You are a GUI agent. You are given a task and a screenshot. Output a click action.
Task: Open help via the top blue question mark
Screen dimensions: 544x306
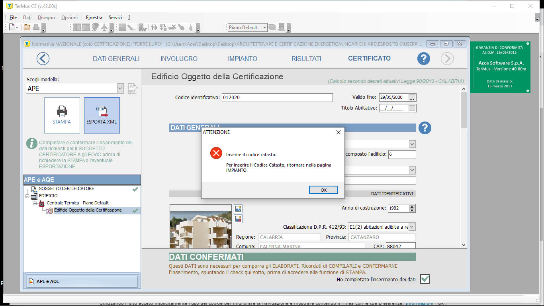[x=423, y=59]
